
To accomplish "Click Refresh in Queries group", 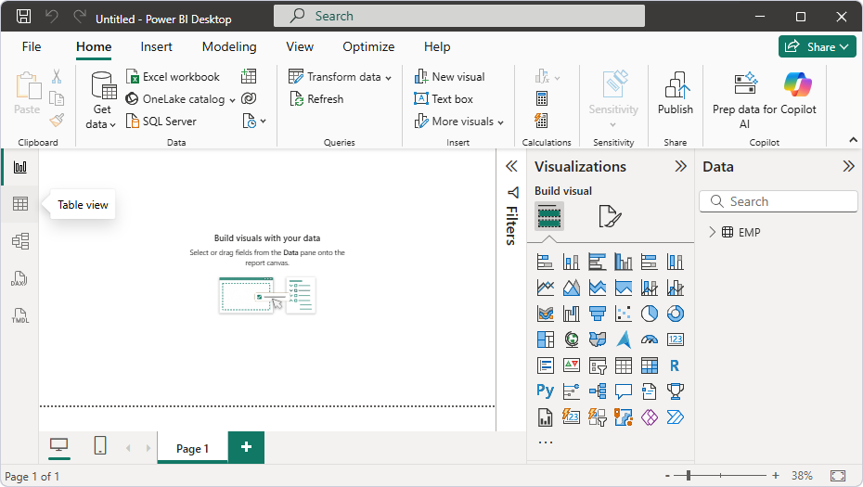I will [316, 99].
